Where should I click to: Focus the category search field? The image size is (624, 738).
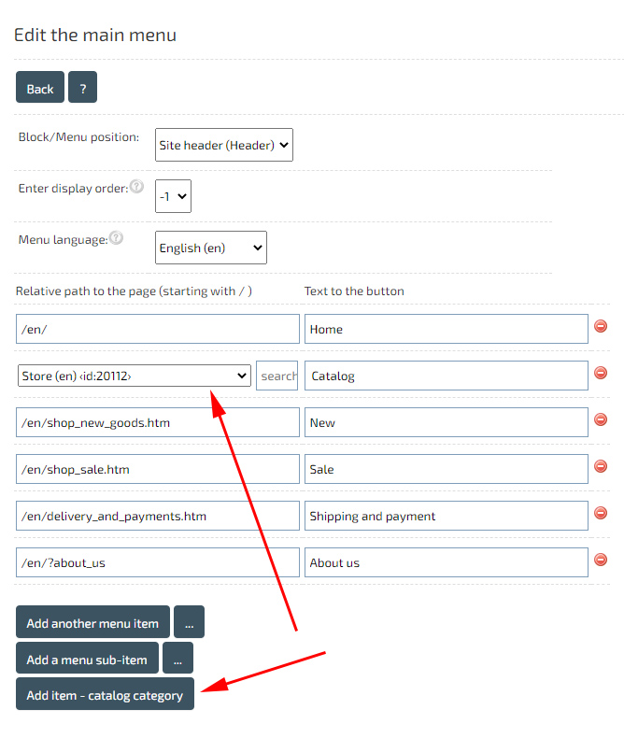tap(277, 376)
